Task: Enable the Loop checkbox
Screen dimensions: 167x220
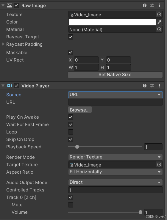Action: click(71, 132)
